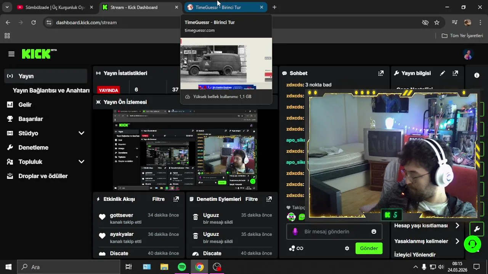View site information icon in address bar
488x274 pixels.
pyautogui.click(x=49, y=22)
